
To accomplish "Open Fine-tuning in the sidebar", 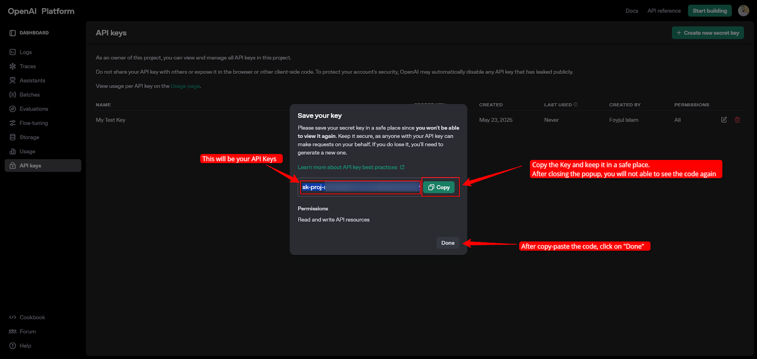I will pyautogui.click(x=34, y=123).
